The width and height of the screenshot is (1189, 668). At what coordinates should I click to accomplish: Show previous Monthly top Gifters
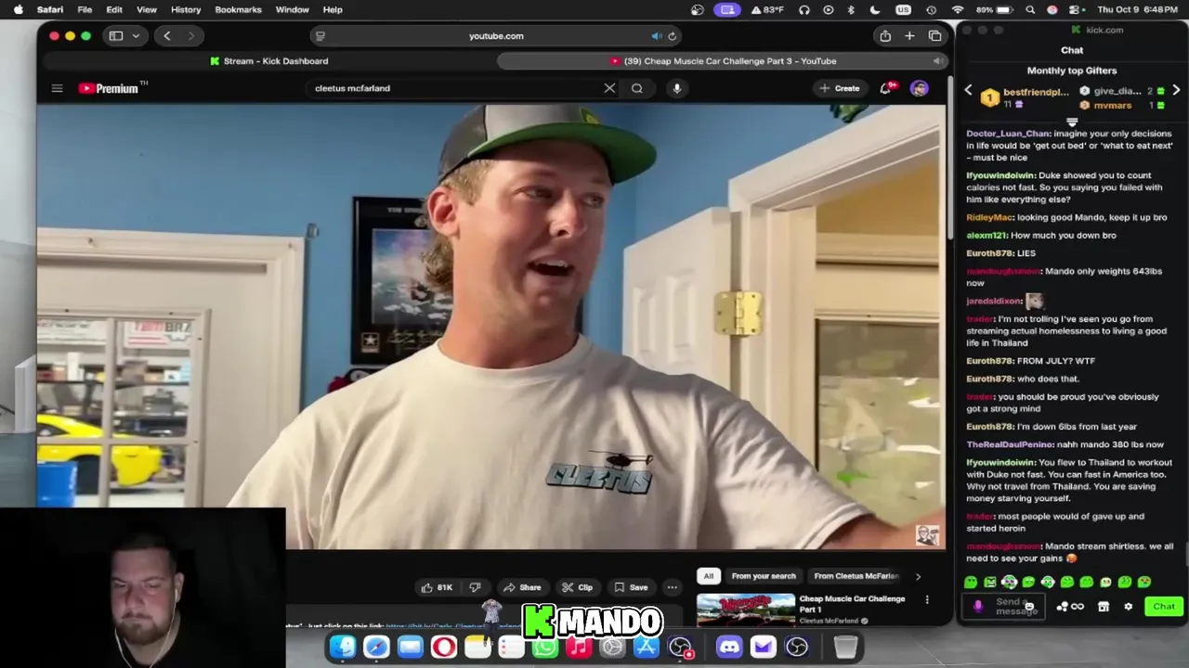pyautogui.click(x=968, y=91)
